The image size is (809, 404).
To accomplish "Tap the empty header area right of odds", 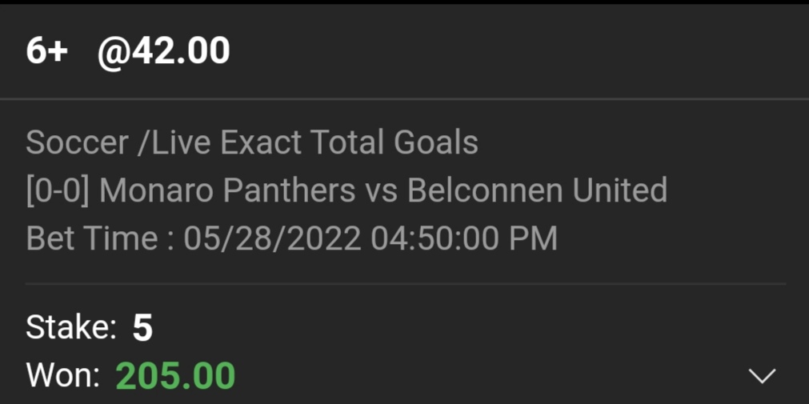I will click(520, 52).
